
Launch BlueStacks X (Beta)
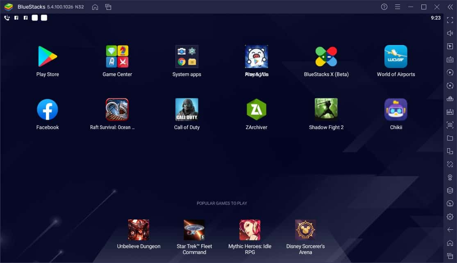click(x=326, y=57)
